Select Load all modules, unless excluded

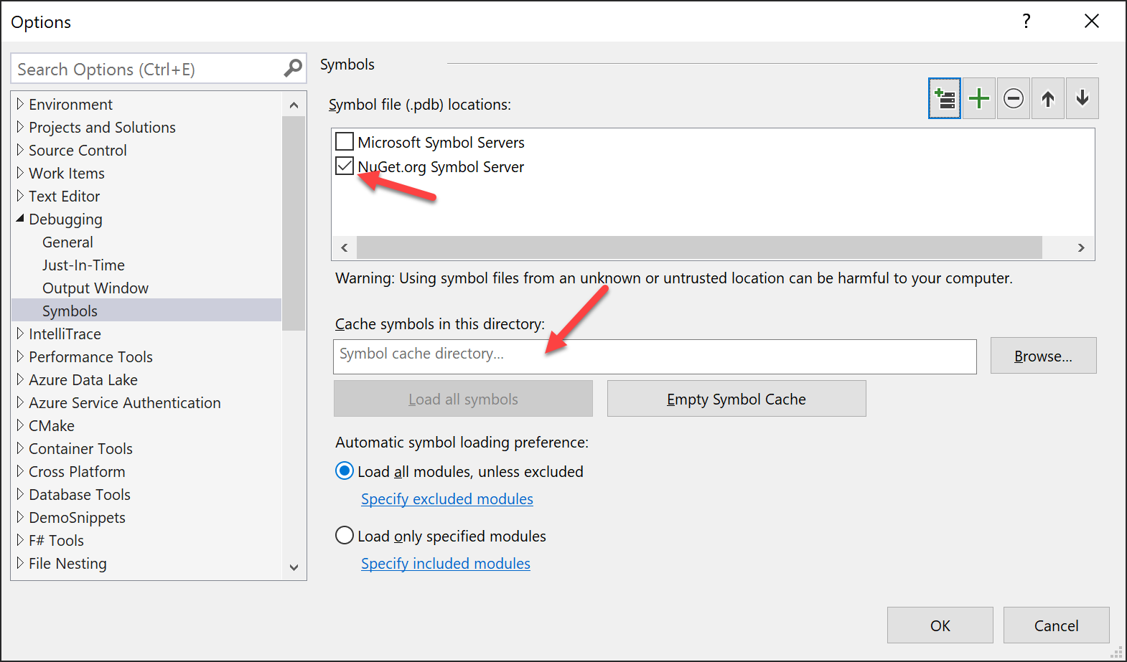coord(345,471)
